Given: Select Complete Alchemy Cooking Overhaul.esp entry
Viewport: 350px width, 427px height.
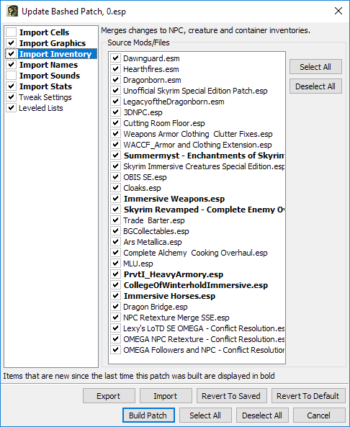Looking at the screenshot, I should click(195, 253).
